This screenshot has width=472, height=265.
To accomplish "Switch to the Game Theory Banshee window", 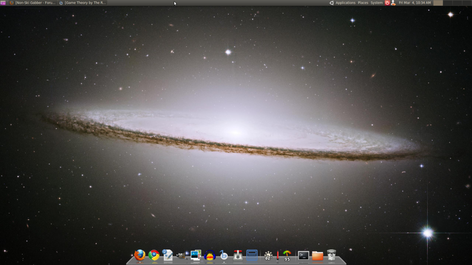I will pyautogui.click(x=83, y=3).
